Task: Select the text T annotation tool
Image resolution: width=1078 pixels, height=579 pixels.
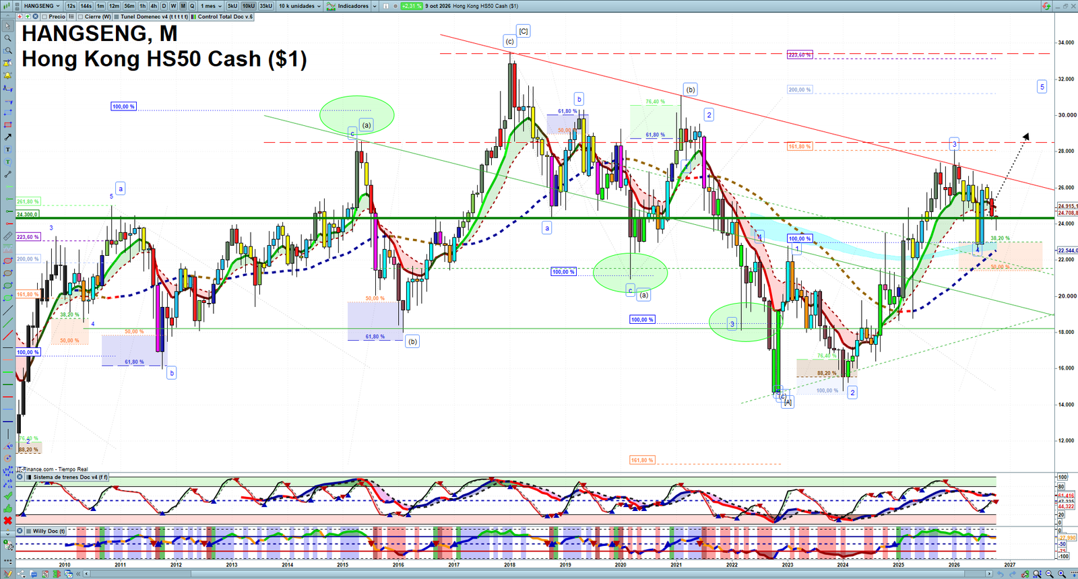Action: pyautogui.click(x=7, y=149)
